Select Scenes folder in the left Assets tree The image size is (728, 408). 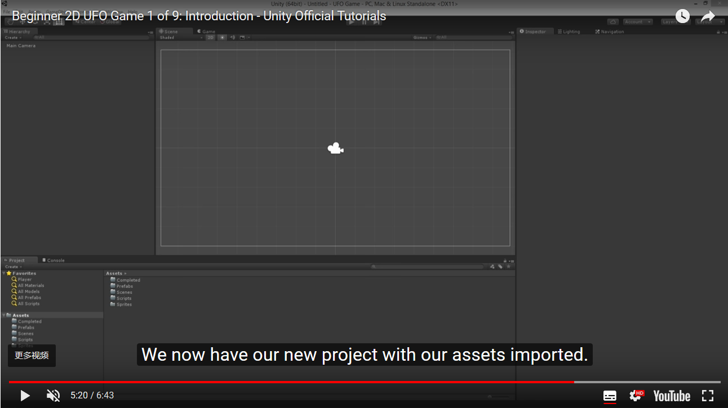coord(23,334)
